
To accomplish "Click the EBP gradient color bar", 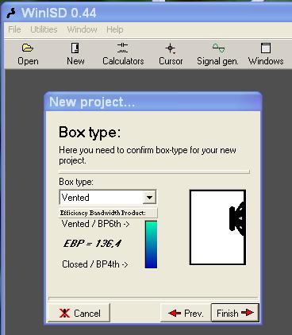I will coord(151,245).
